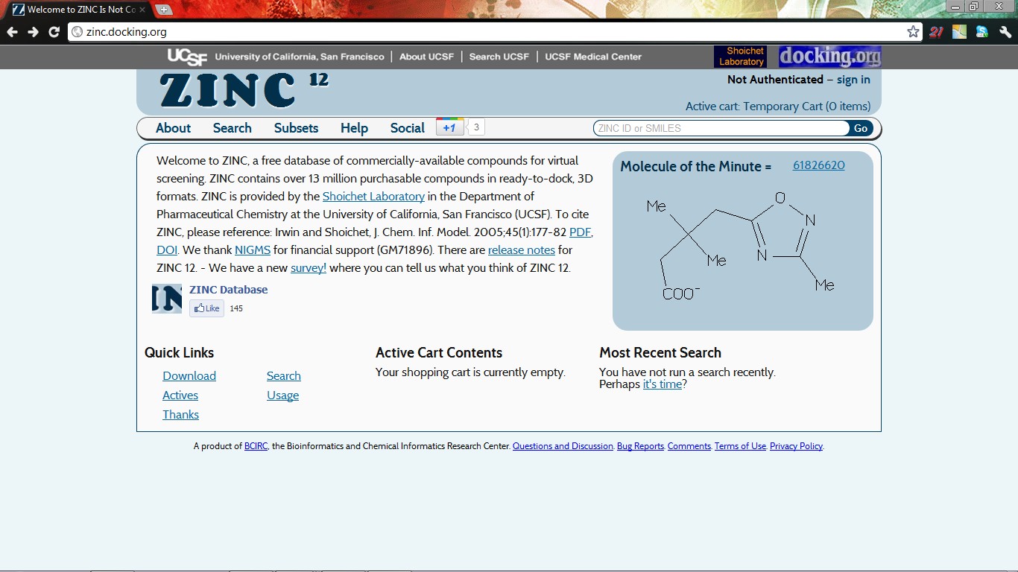Bookmark the page with the star icon
Viewport: 1018px width, 572px height.
coord(913,32)
